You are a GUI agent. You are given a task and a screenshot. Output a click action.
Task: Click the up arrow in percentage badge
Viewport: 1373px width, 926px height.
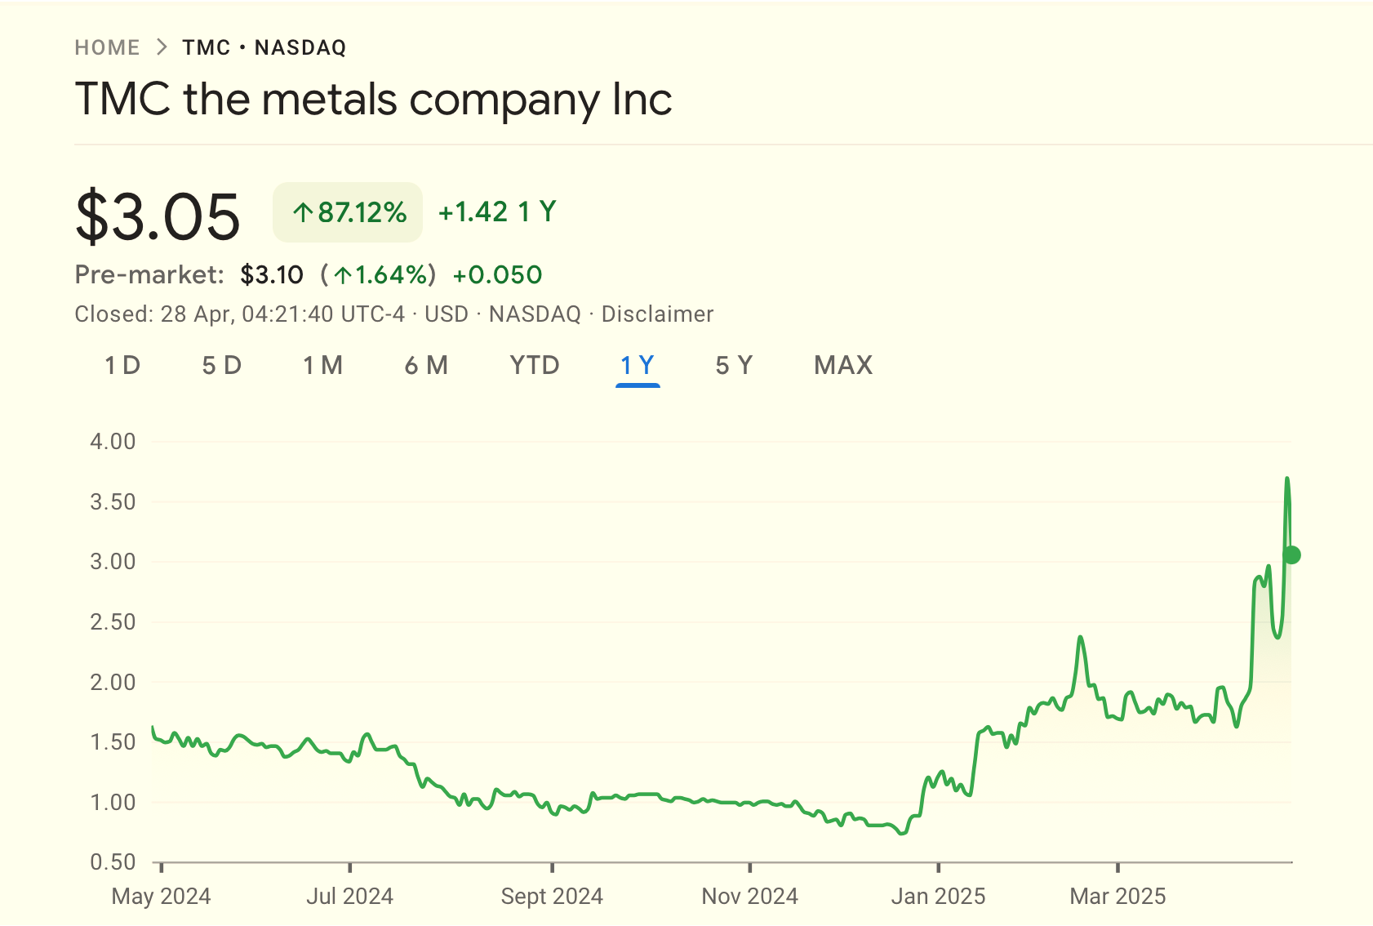pos(303,213)
